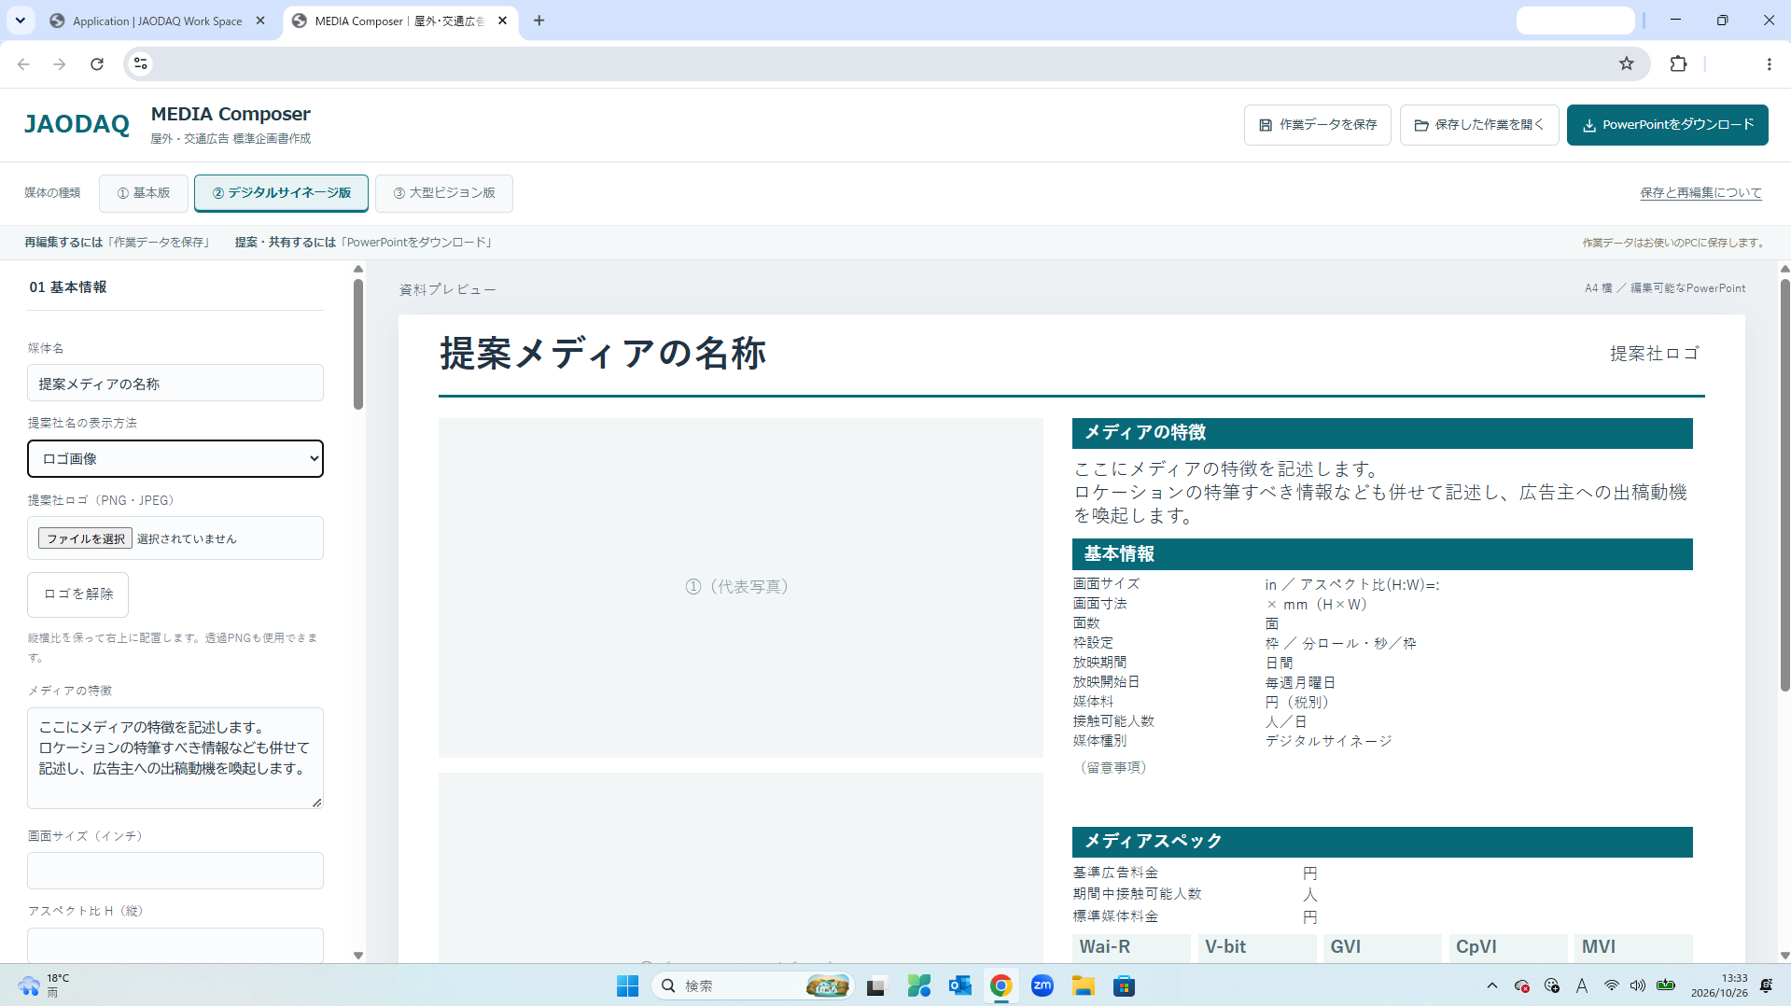Bookmark this page with star icon
The width and height of the screenshot is (1791, 1006).
[x=1627, y=63]
